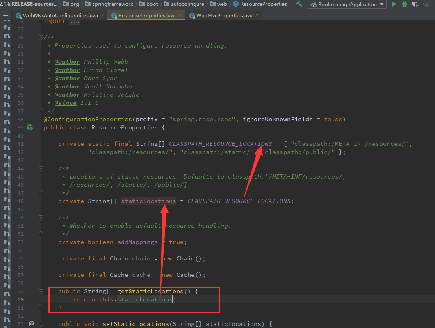This screenshot has height=328, width=435.
Task: Collapse the class Javadoc at line 28
Action: click(41, 37)
